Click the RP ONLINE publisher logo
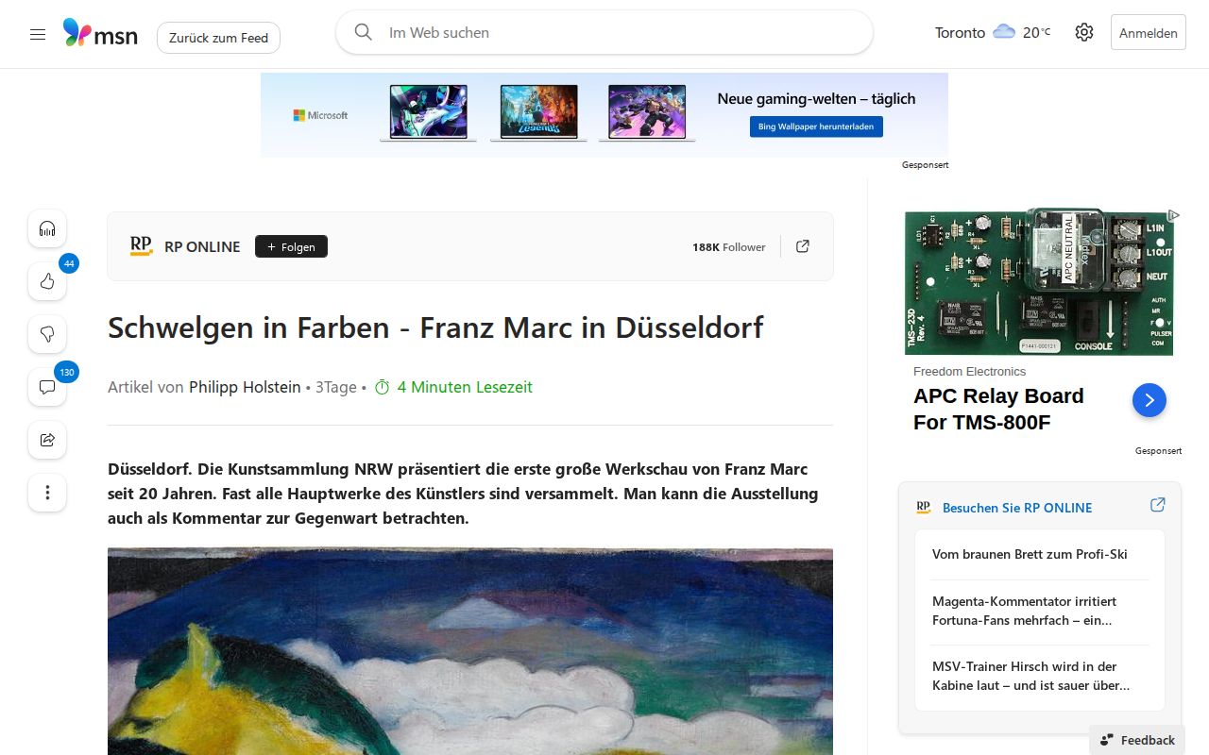Viewport: 1209px width, 755px height. [141, 246]
